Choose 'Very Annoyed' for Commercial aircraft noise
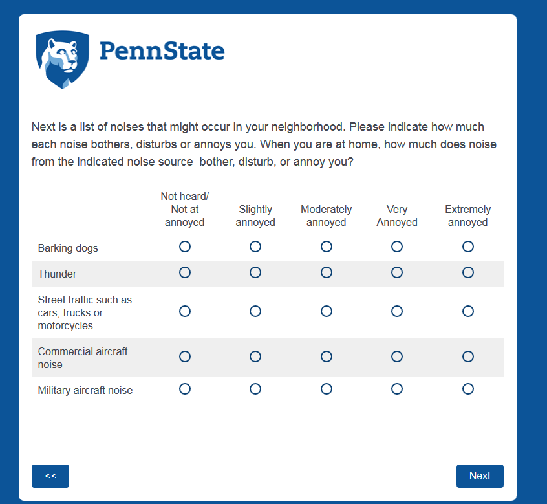The image size is (547, 504). [x=397, y=356]
